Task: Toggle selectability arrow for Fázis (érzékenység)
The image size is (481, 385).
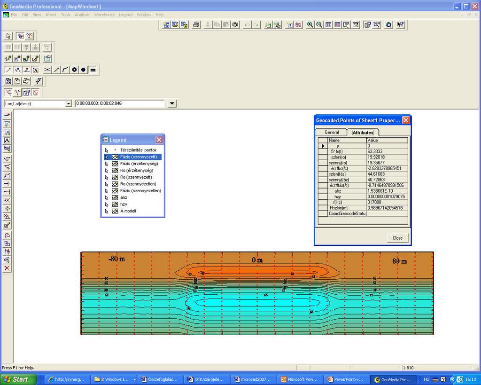Action: point(107,164)
